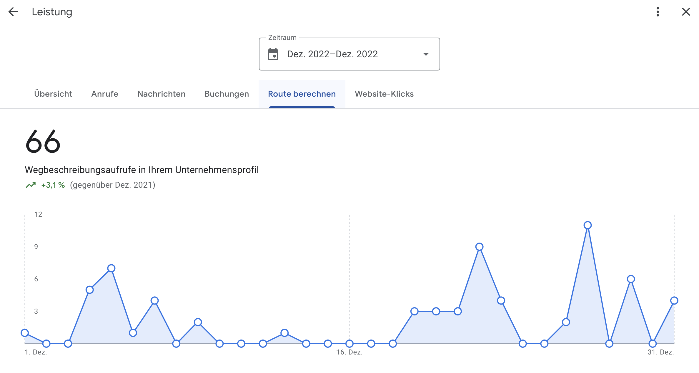Click the Leistung title text

click(52, 12)
